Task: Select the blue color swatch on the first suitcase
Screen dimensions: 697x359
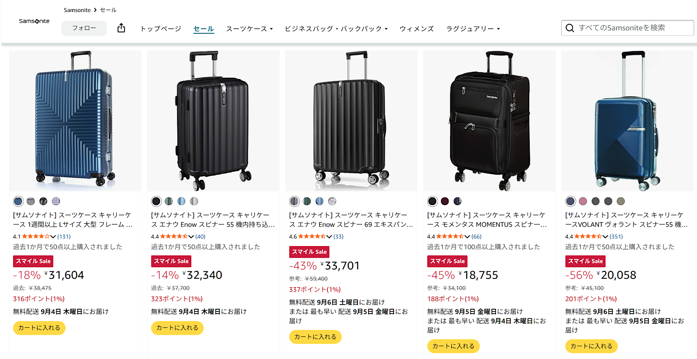Action: click(x=18, y=201)
